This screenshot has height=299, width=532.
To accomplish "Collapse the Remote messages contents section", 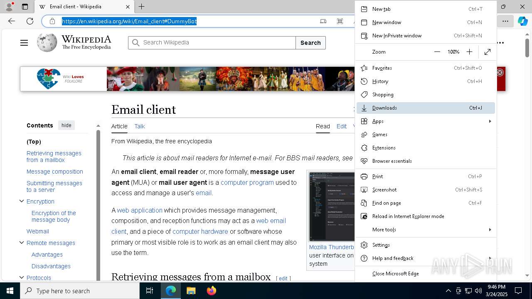I will 22,243.
